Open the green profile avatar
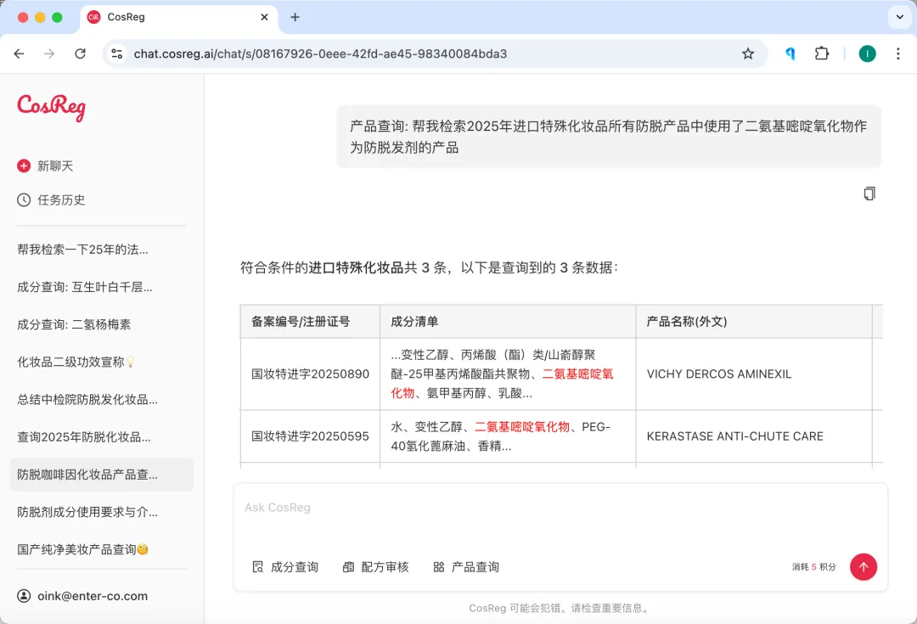This screenshot has width=917, height=624. 867,53
